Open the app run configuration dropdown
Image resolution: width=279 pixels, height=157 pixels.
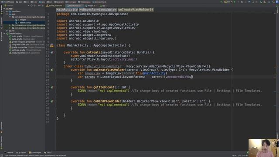click(x=228, y=2)
